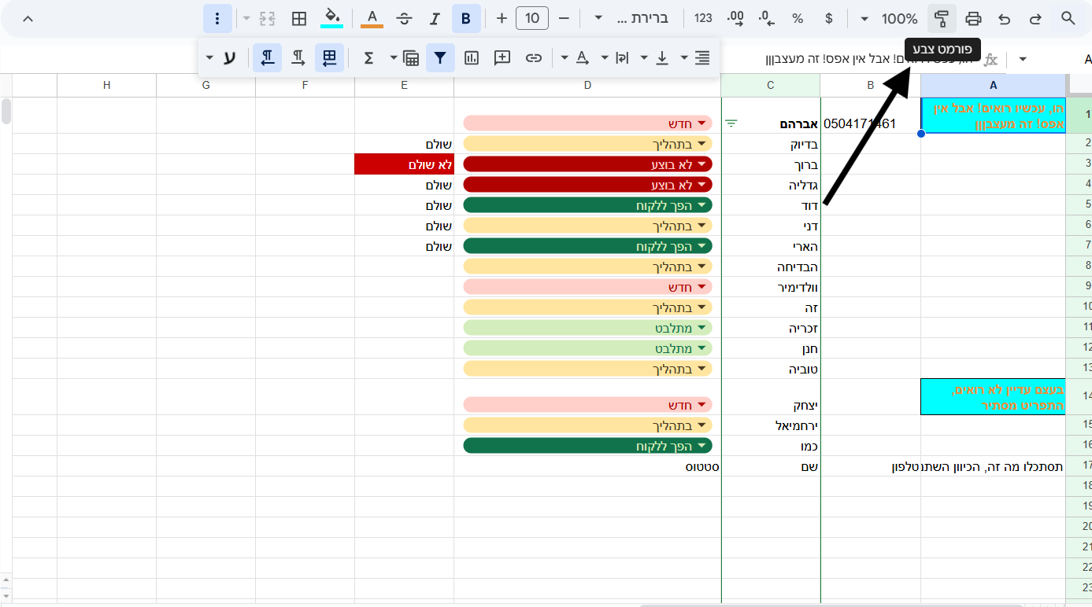
Task: Add a comment with the comment icon
Action: click(x=502, y=57)
